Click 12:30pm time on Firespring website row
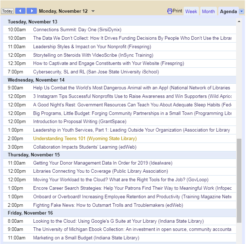 [x=17, y=63]
